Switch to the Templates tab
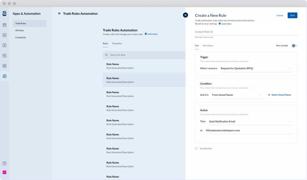The image size is (307, 180). pyautogui.click(x=117, y=43)
